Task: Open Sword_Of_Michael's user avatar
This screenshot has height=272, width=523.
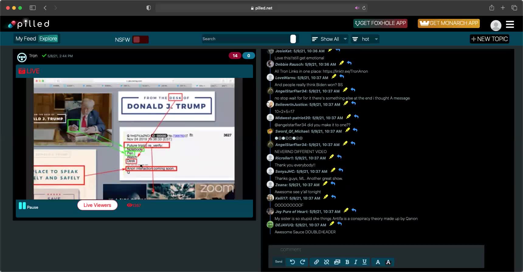Action: pyautogui.click(x=270, y=131)
